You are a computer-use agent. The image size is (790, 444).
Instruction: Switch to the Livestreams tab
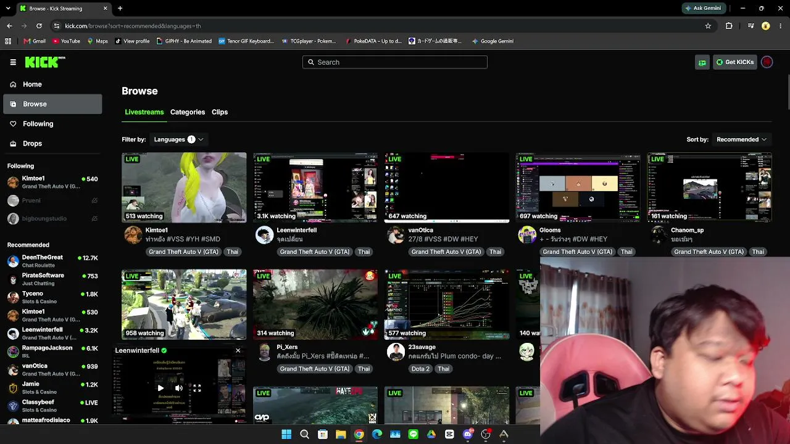pos(144,112)
